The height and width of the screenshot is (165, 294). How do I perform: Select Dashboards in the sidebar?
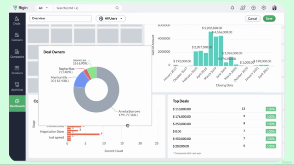coord(17,103)
